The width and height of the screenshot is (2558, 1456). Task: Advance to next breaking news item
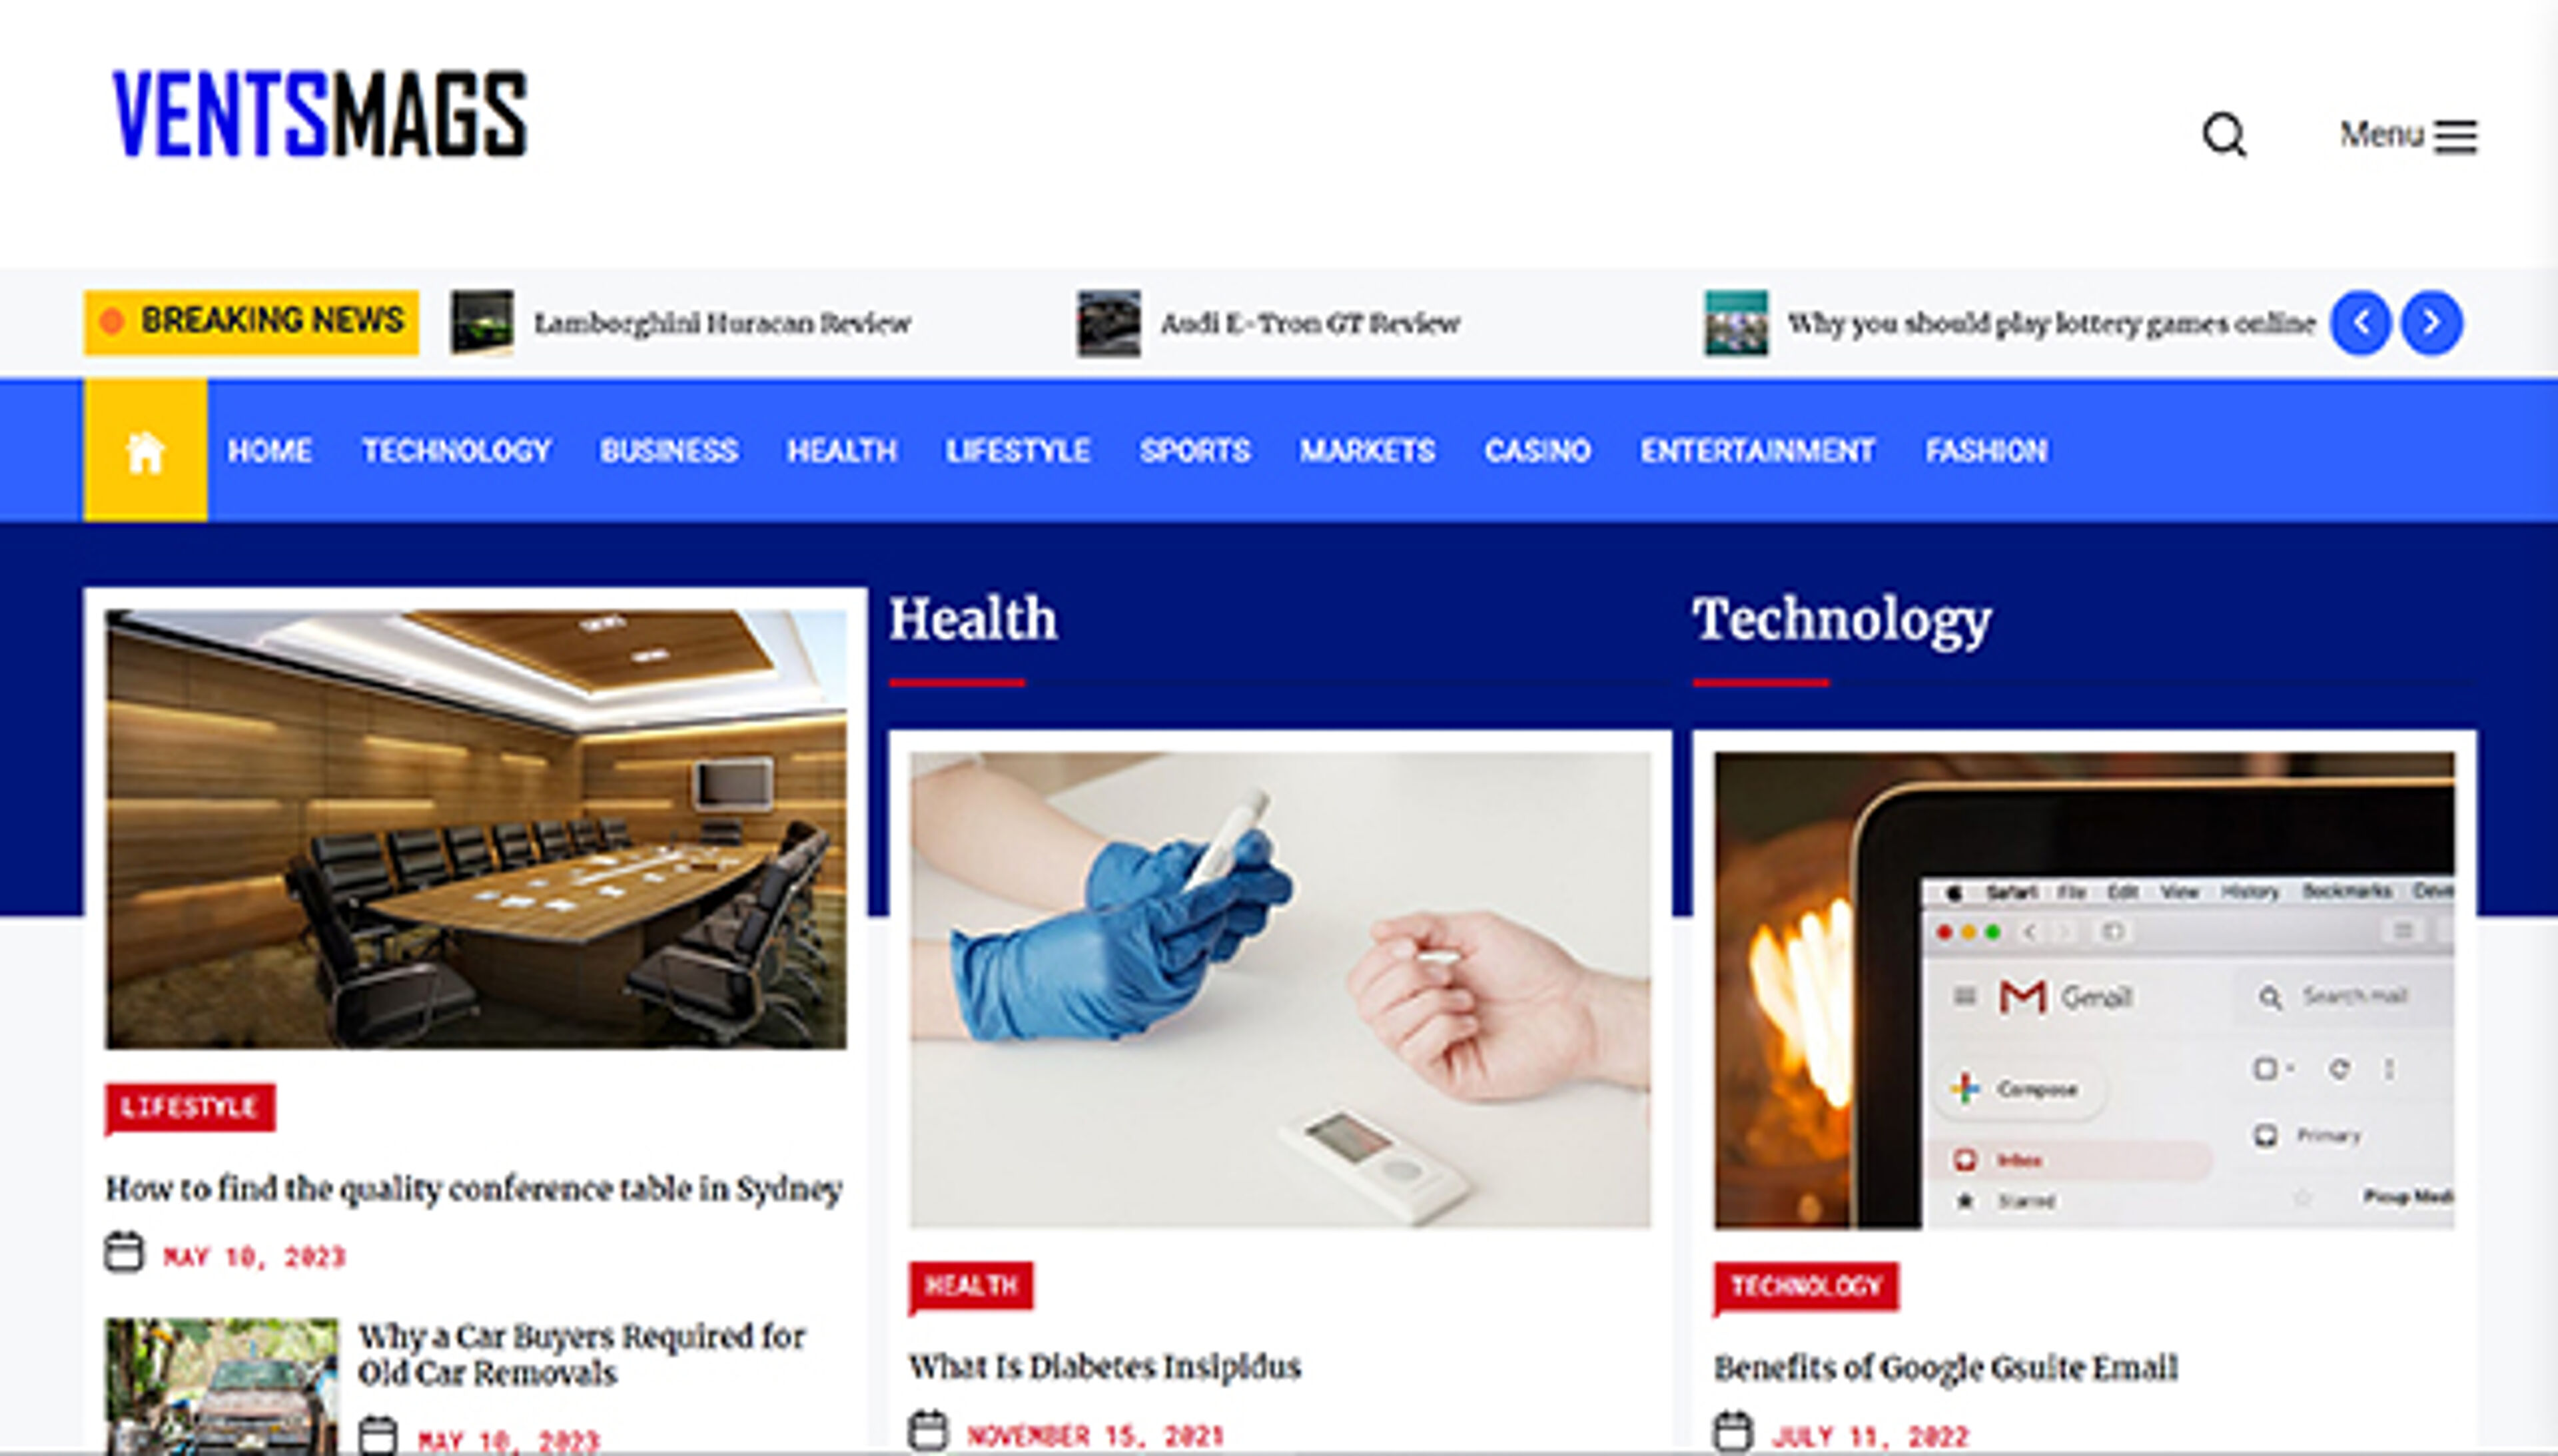pos(2432,323)
